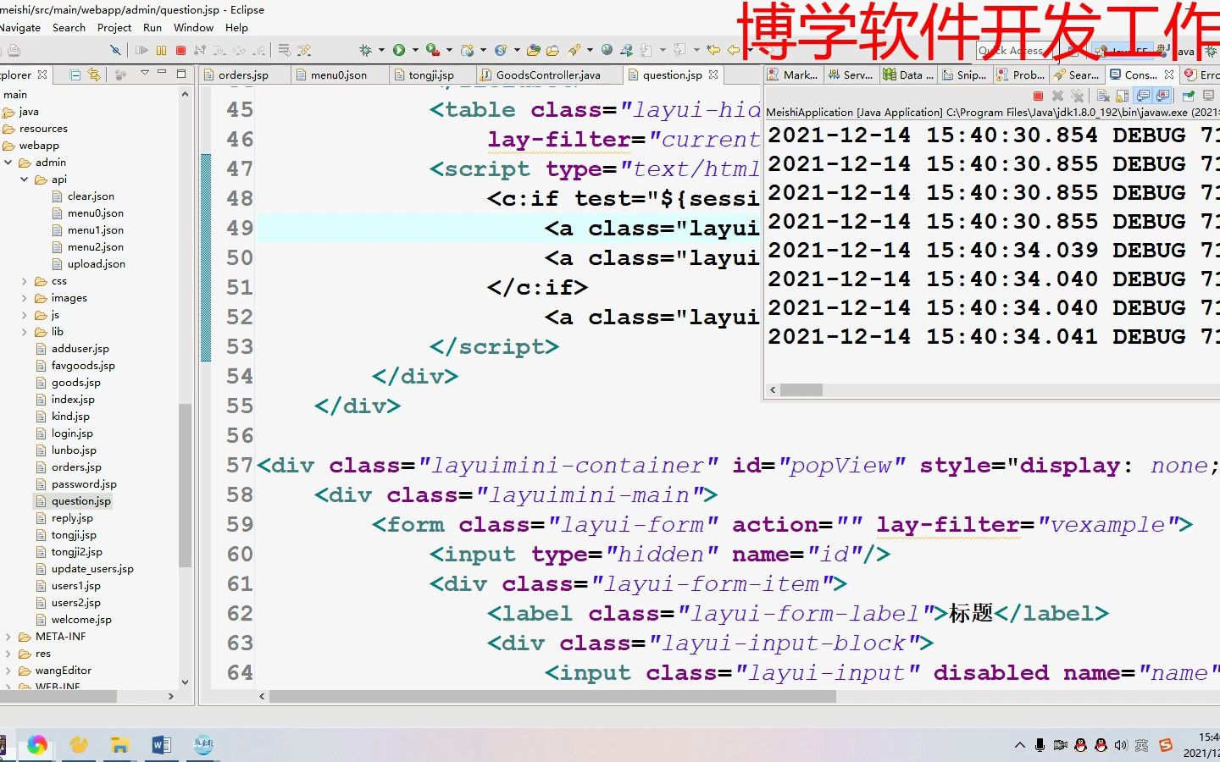1220x762 pixels.
Task: Click the console horizontal scrollbar thumb
Action: [x=801, y=390]
